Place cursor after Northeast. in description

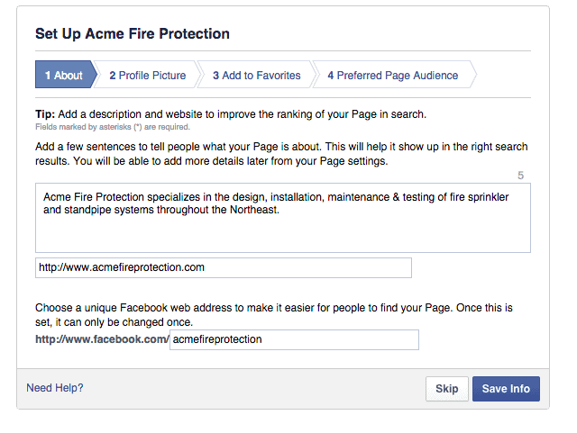(x=280, y=210)
